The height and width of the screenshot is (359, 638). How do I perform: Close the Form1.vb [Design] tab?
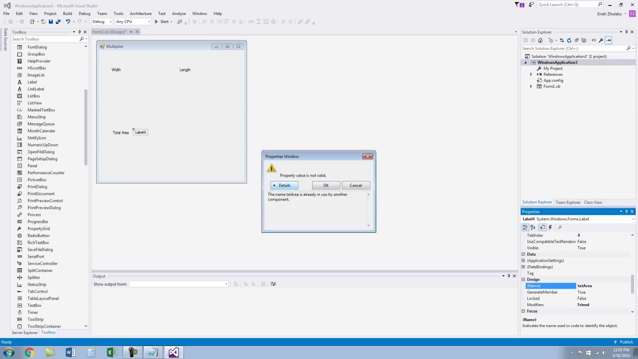click(137, 32)
